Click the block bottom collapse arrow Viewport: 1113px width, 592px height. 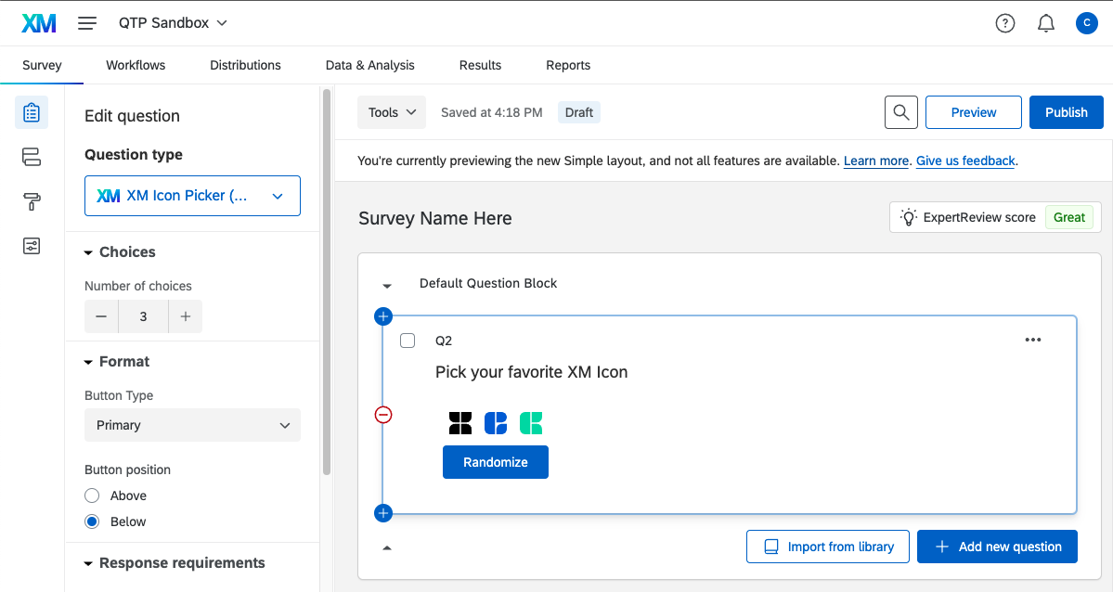[387, 547]
